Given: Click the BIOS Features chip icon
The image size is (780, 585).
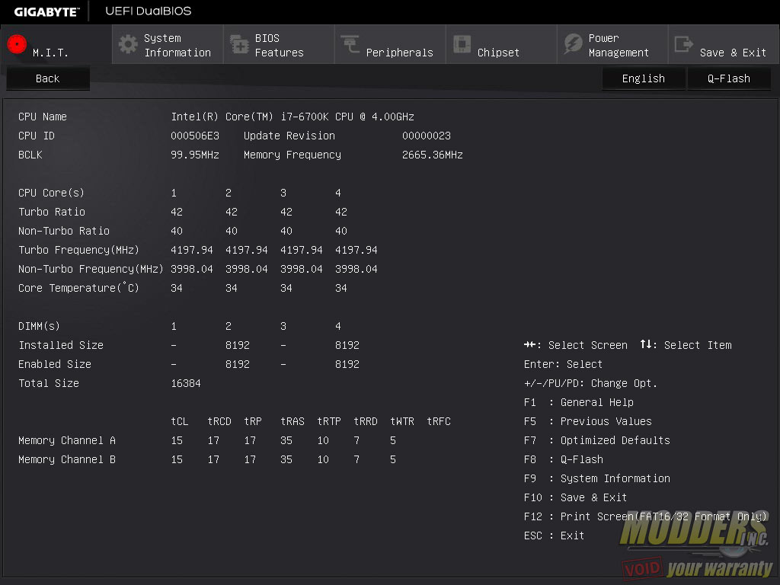Looking at the screenshot, I should pos(239,44).
